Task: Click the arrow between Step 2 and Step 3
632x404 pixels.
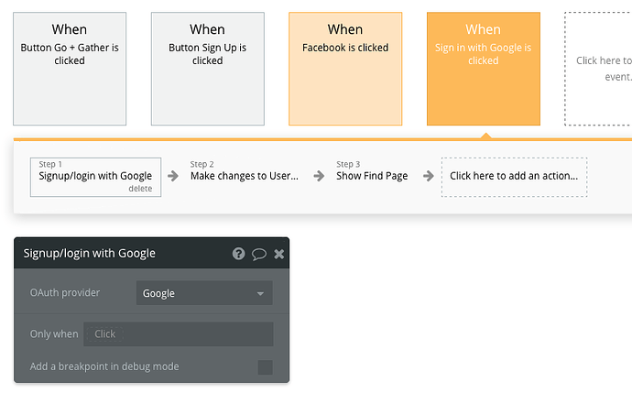Action: tap(319, 176)
